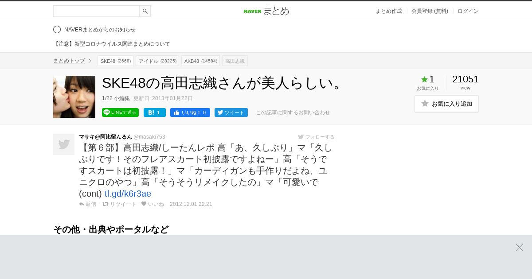Share via LINEで送る button
532x279 pixels.
[x=120, y=112]
